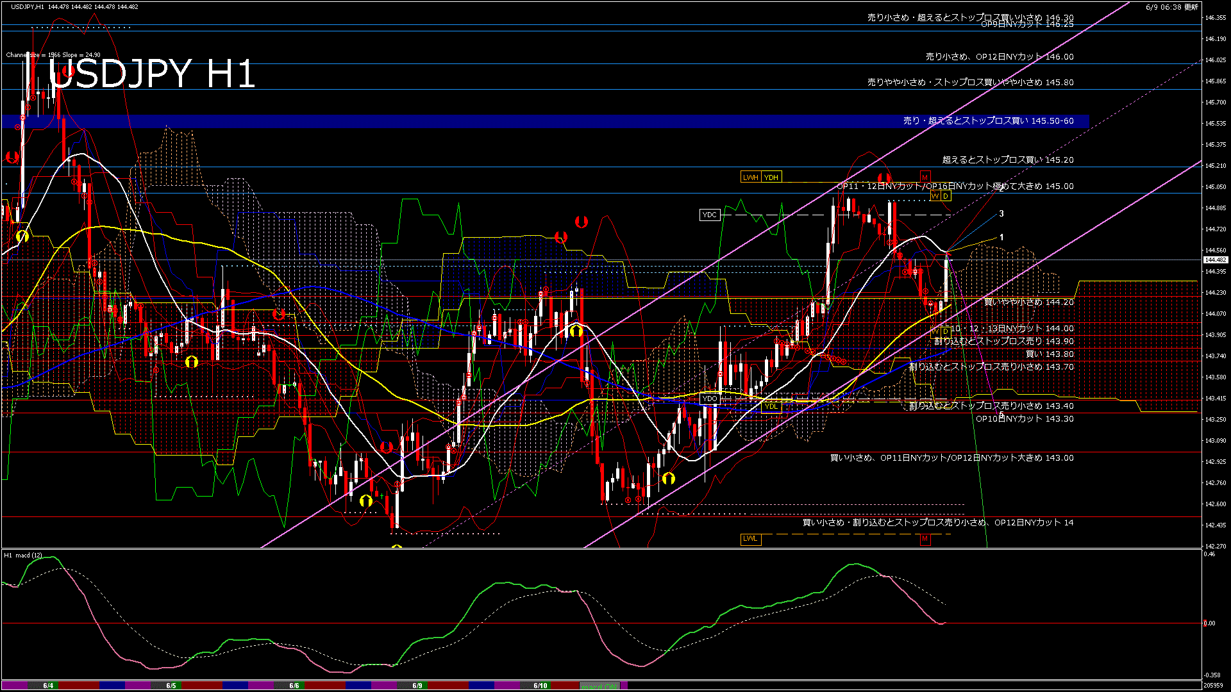Click the red M marker beside LWL line

coord(925,540)
